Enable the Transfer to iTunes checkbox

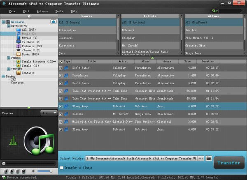(61, 168)
